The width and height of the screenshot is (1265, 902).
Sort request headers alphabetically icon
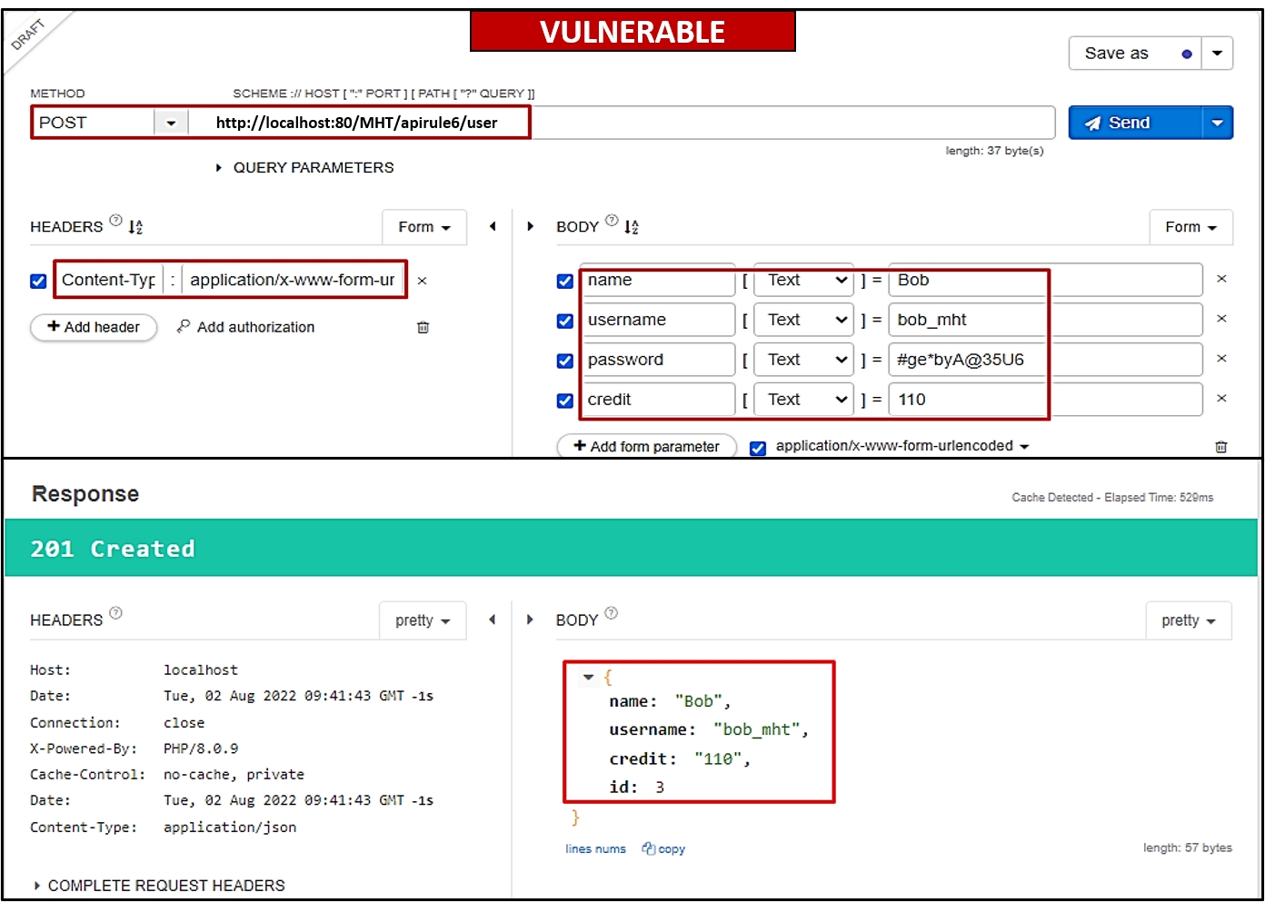(x=135, y=227)
